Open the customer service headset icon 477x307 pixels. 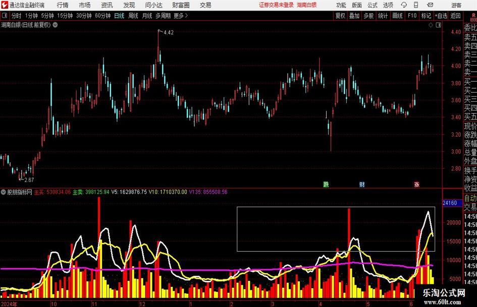tap(404, 5)
